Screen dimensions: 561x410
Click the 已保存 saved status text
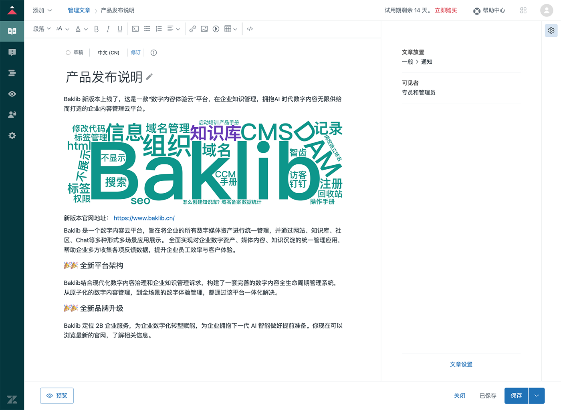tap(488, 396)
